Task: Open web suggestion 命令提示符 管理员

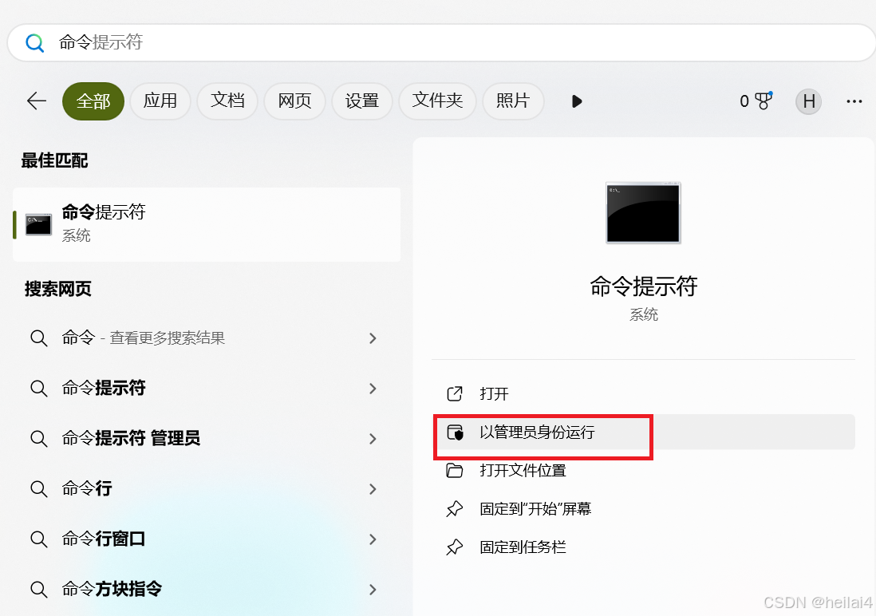Action: point(205,439)
